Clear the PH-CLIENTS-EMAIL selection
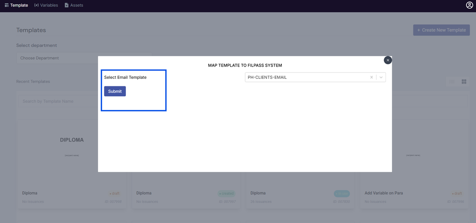476x223 pixels. [372, 77]
